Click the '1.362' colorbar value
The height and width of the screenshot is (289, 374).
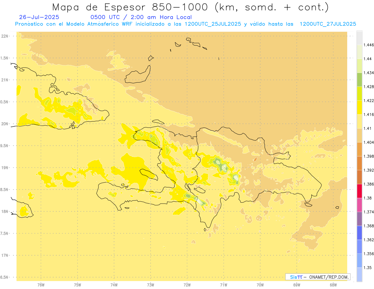[369, 240]
